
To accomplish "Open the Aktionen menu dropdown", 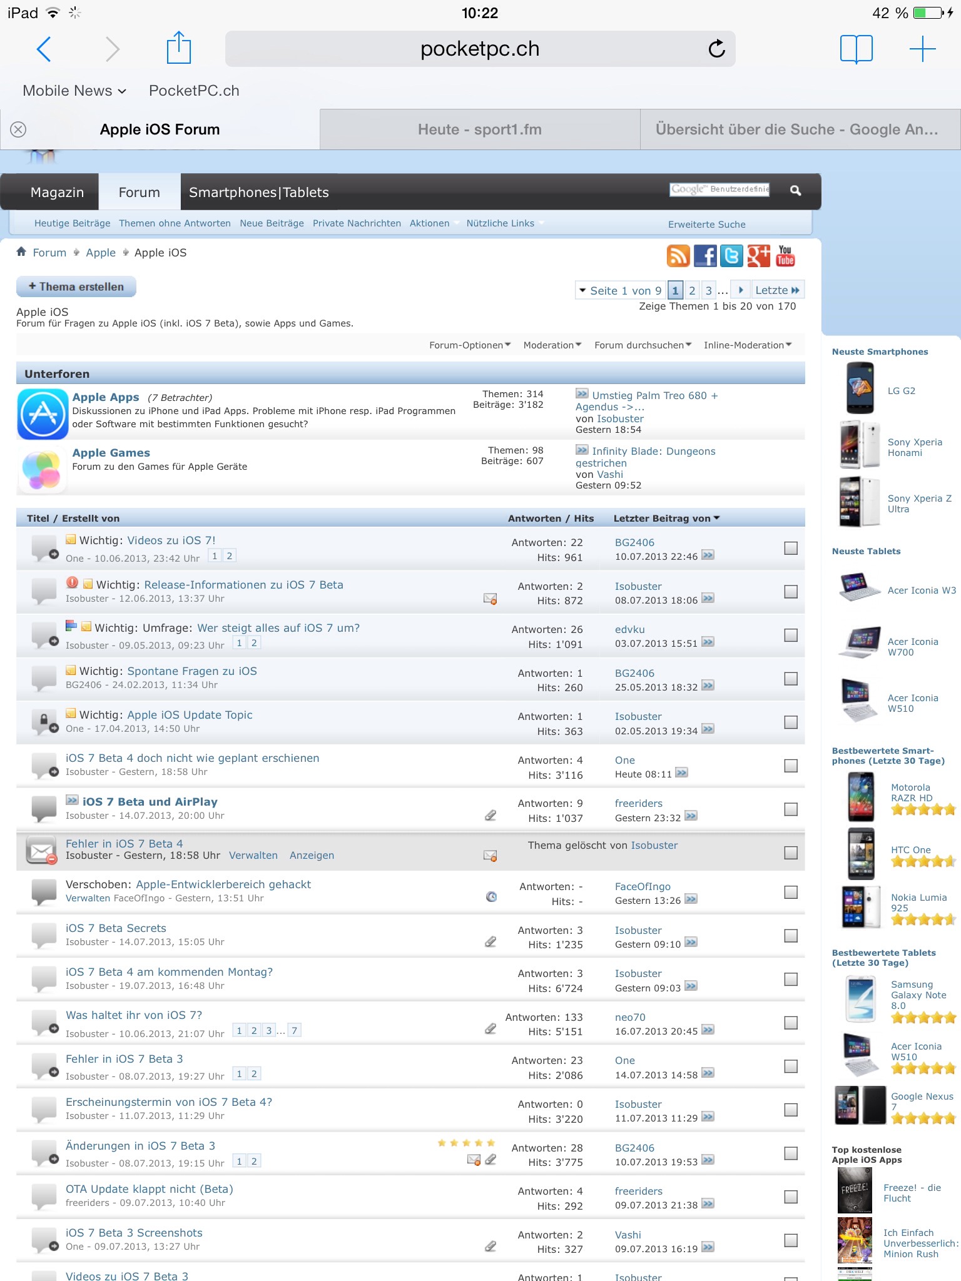I will (x=434, y=223).
